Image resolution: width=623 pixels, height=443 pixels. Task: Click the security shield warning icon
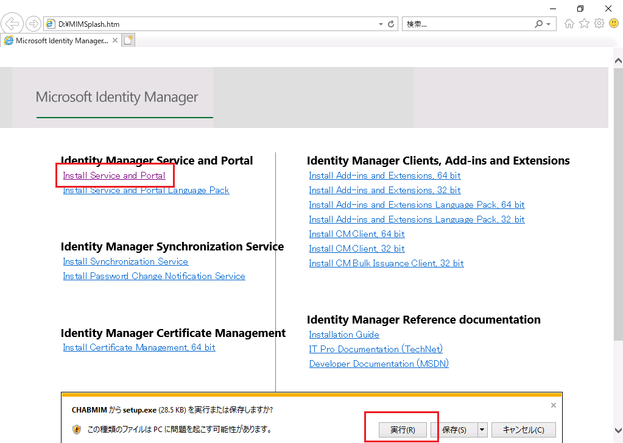[x=77, y=430]
